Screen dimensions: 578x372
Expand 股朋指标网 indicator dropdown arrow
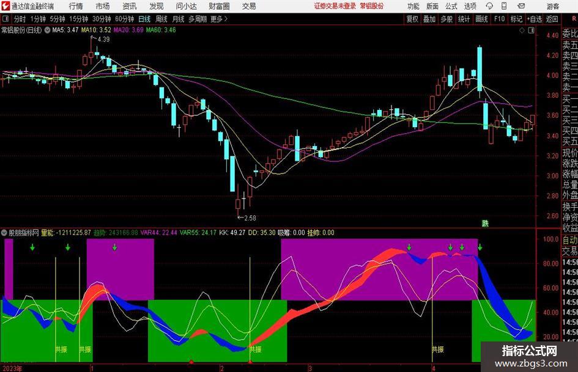click(4, 233)
